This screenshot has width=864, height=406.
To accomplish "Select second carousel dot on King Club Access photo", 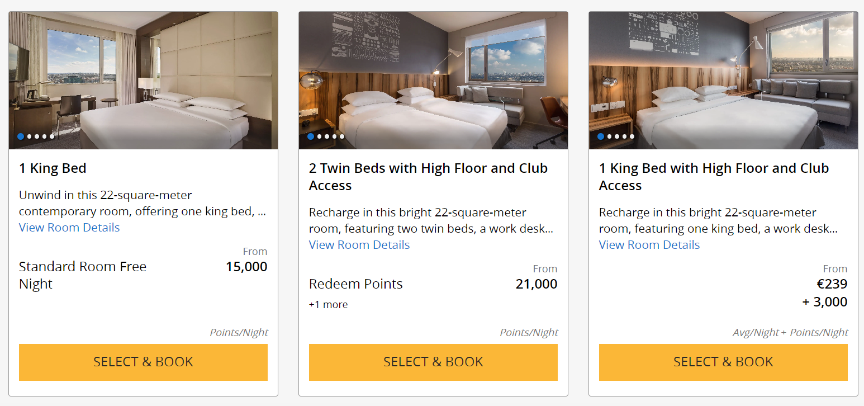I will (609, 136).
